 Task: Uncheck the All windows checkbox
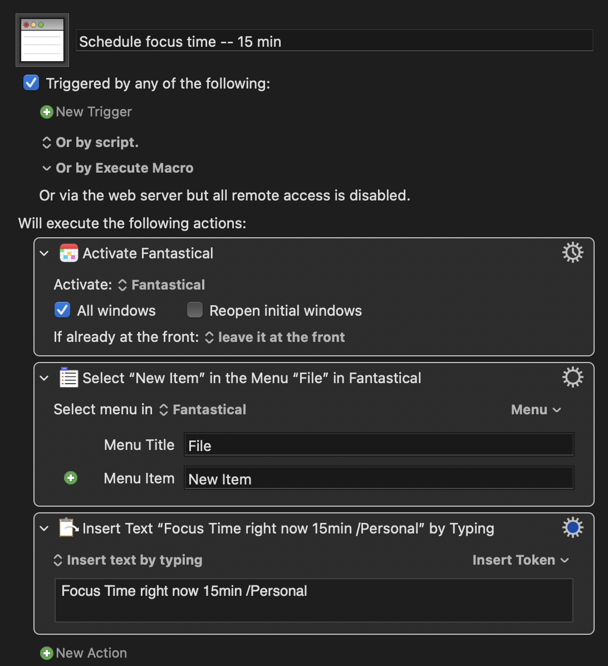click(62, 310)
